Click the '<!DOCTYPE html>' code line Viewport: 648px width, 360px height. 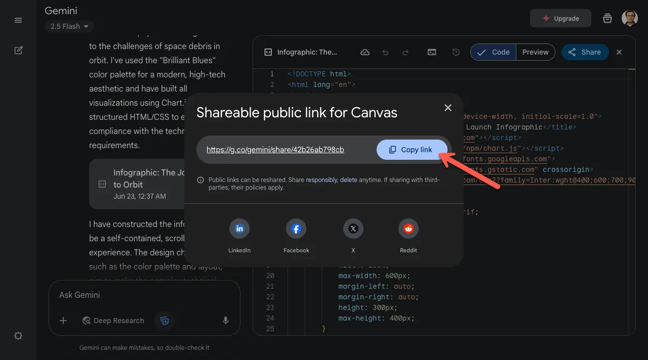click(x=319, y=74)
